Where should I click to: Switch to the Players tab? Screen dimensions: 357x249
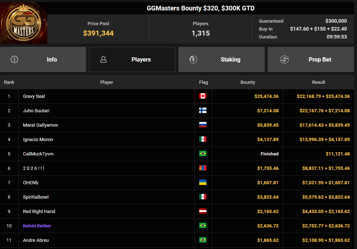point(132,59)
